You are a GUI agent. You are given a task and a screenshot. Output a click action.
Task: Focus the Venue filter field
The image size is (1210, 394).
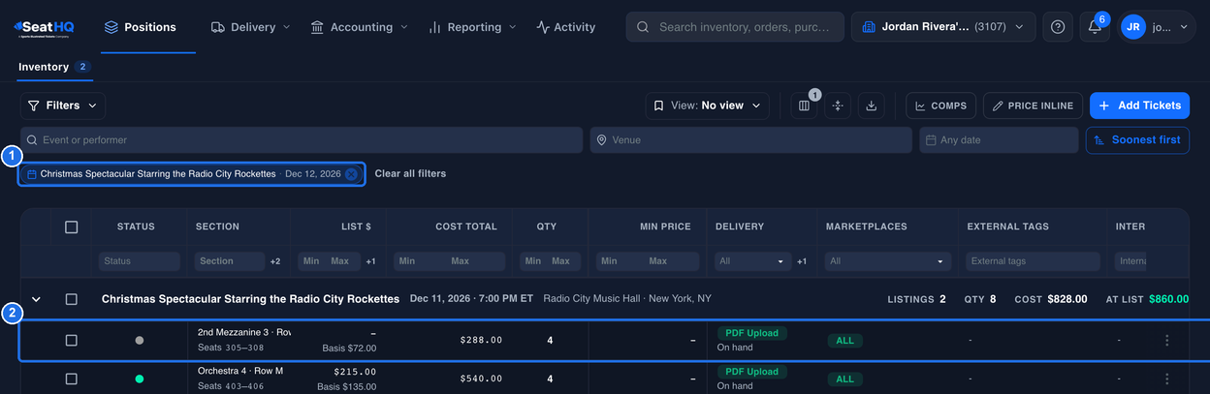[750, 140]
